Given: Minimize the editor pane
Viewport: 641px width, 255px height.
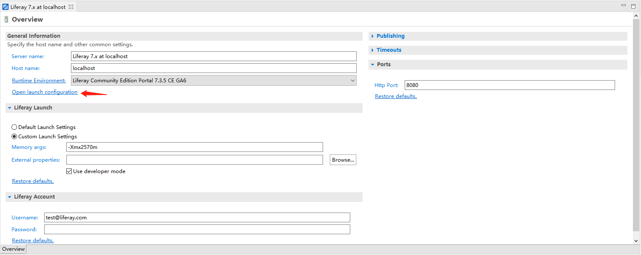Looking at the screenshot, I should 624,6.
